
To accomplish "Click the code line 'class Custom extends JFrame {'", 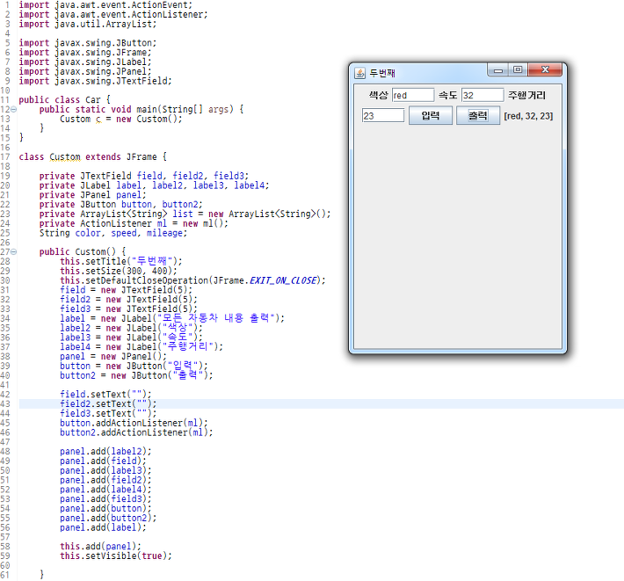I will click(x=93, y=156).
